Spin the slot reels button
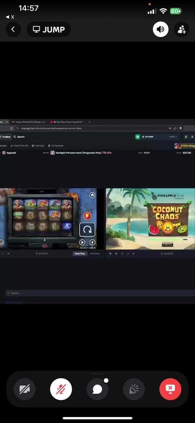The width and height of the screenshot is (195, 423). 87,230
